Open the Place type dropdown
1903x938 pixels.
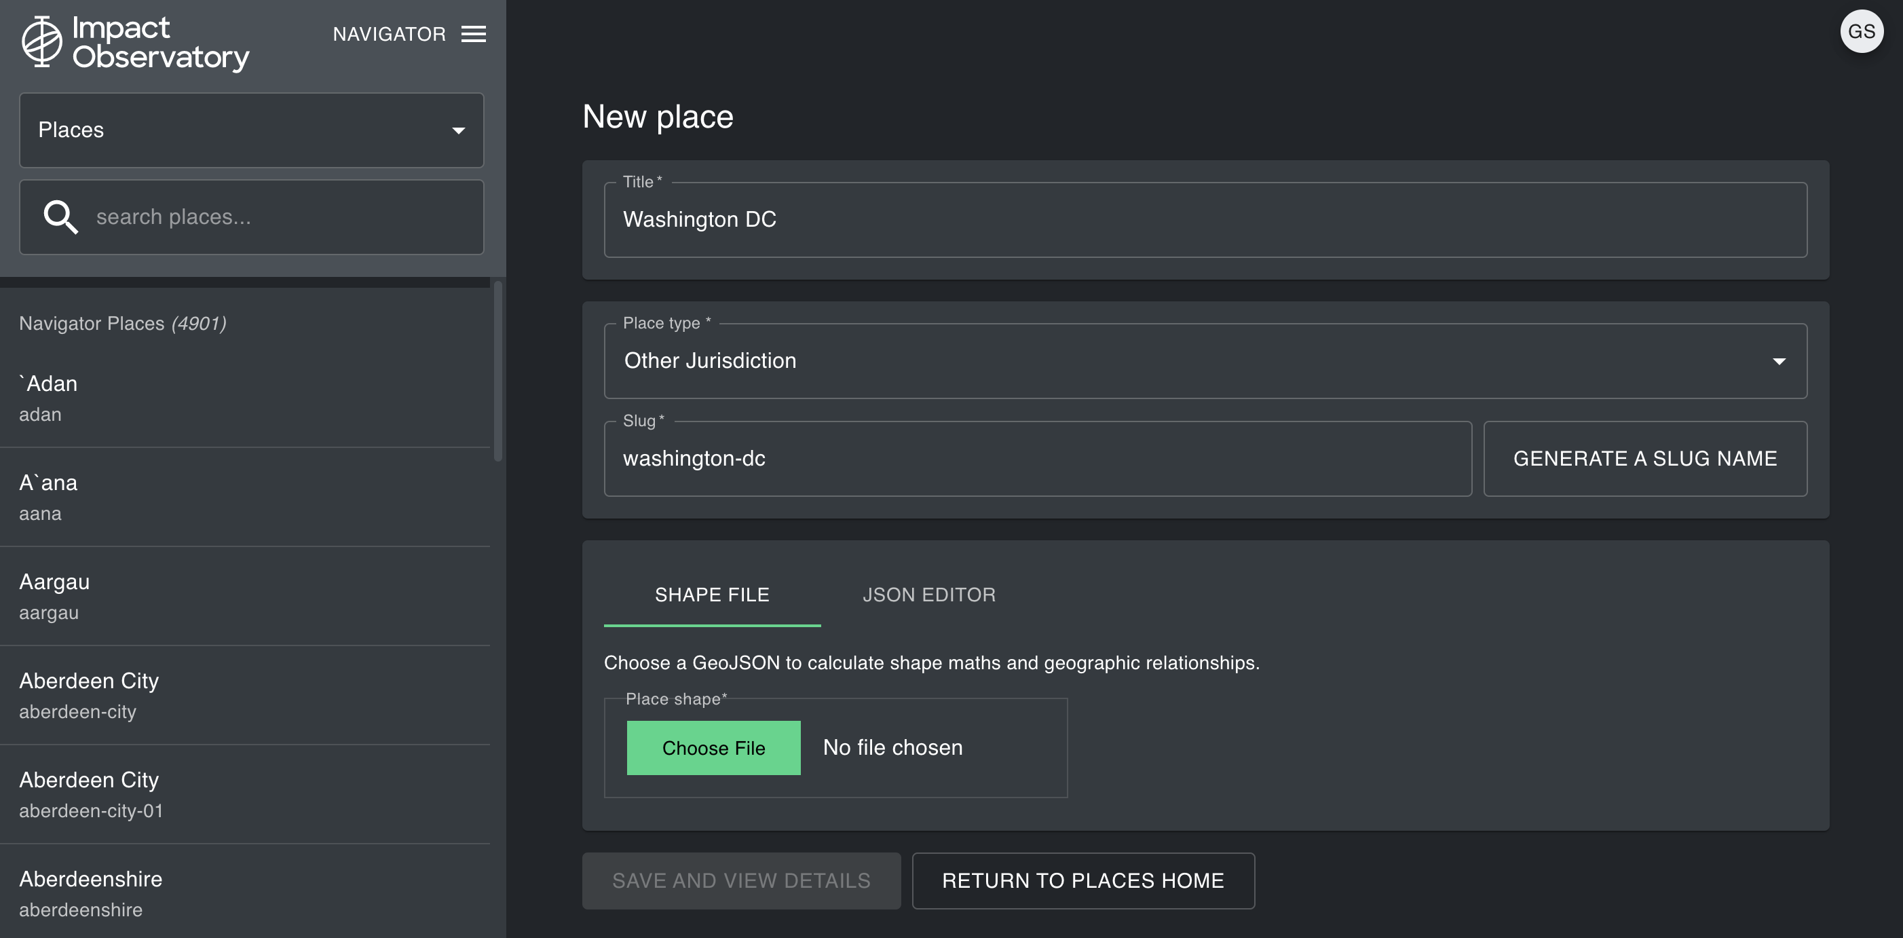tap(1204, 361)
